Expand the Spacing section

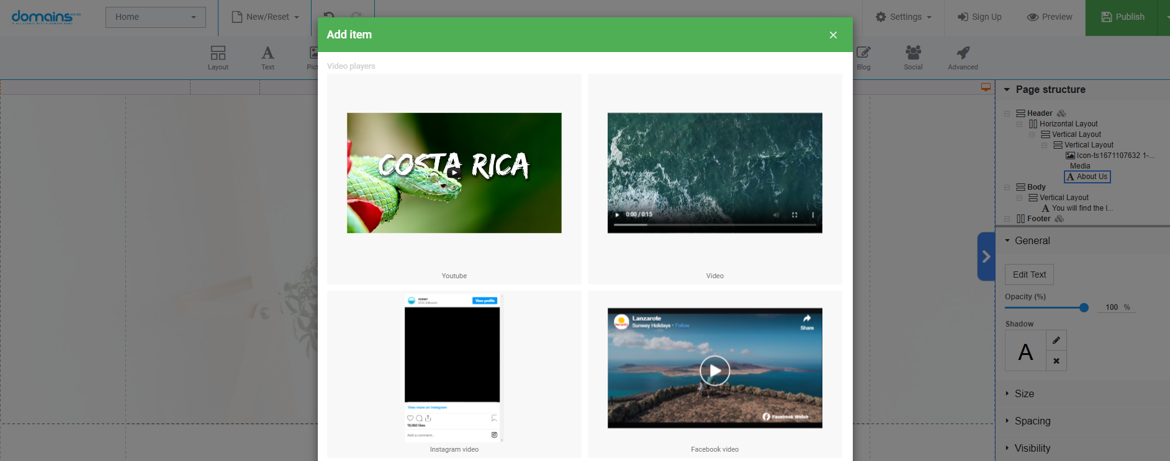(x=1032, y=421)
